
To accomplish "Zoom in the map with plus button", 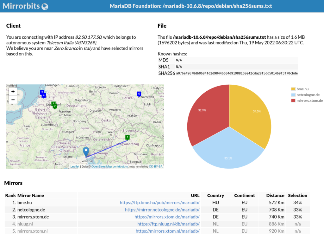I will [x=13, y=92].
